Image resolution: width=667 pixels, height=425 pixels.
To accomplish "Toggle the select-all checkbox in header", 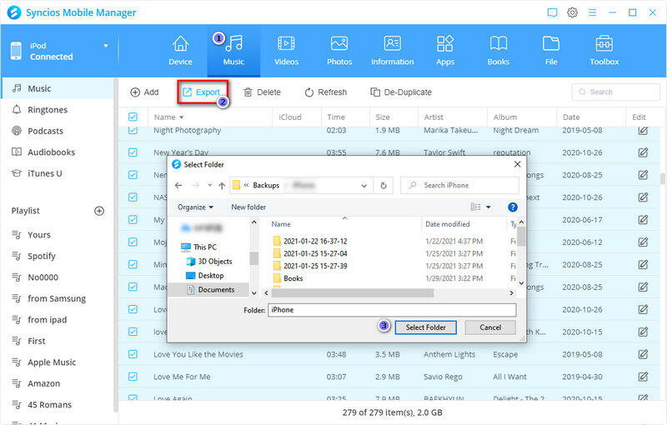I will coord(133,117).
